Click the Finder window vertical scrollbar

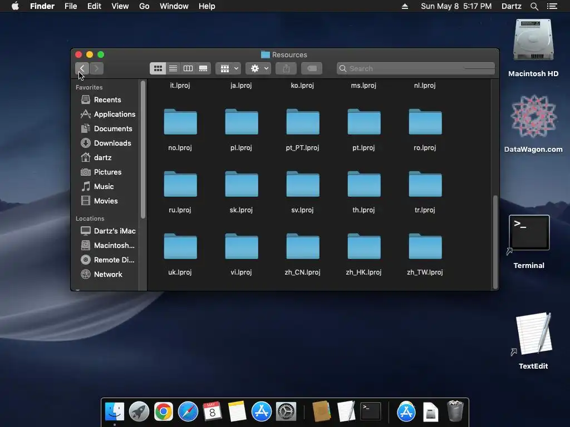pyautogui.click(x=495, y=241)
